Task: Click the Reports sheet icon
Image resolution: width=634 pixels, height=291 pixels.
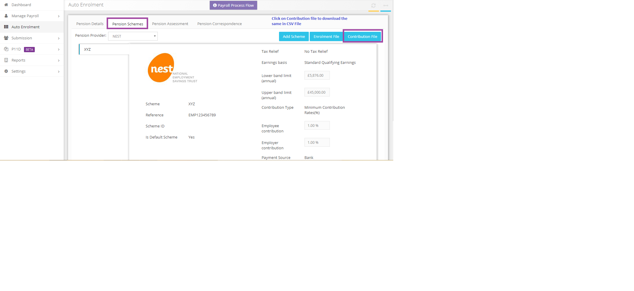Action: pos(6,60)
